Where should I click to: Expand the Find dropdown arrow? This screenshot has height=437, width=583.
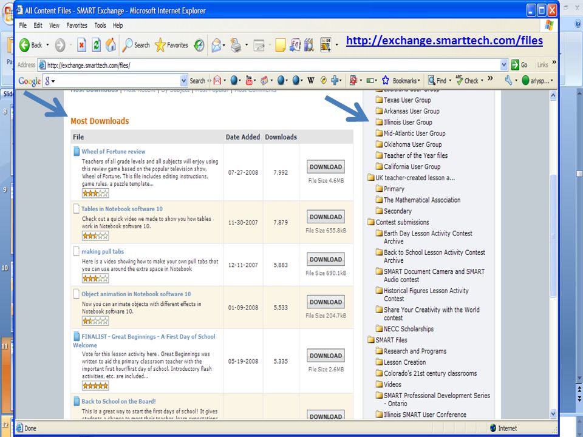tap(450, 81)
